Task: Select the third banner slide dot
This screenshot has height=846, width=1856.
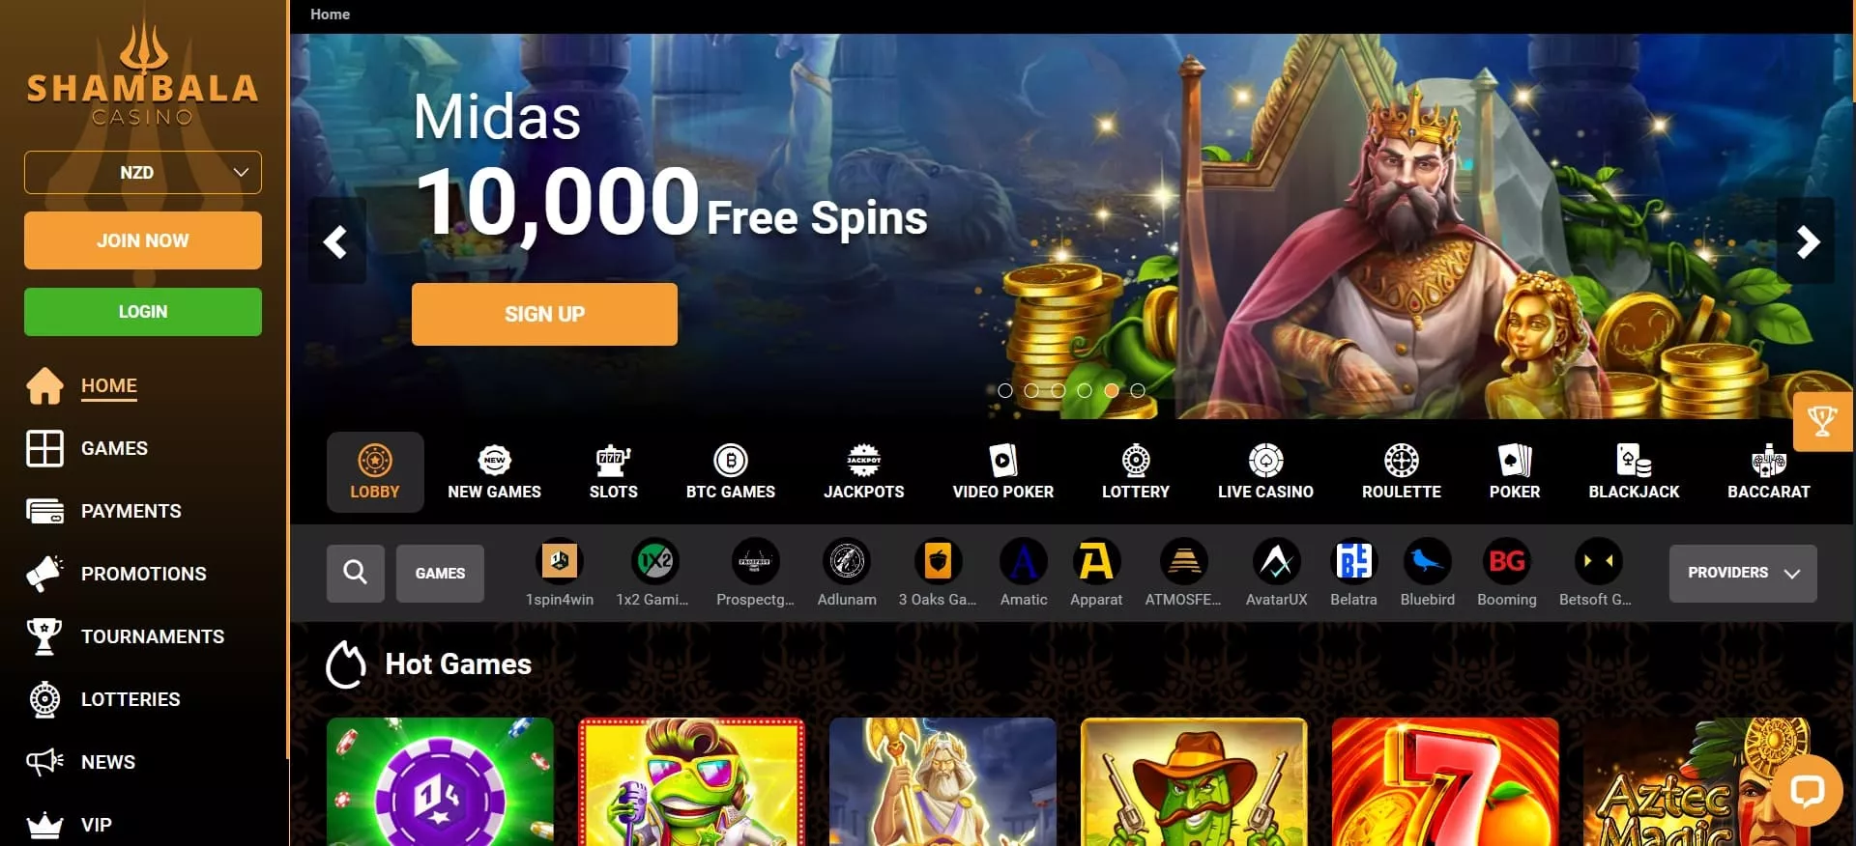Action: coord(1058,390)
